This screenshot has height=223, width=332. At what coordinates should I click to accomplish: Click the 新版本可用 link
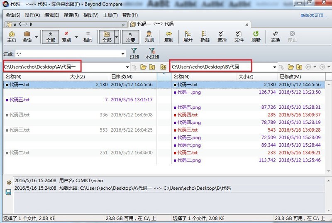[x=313, y=15]
